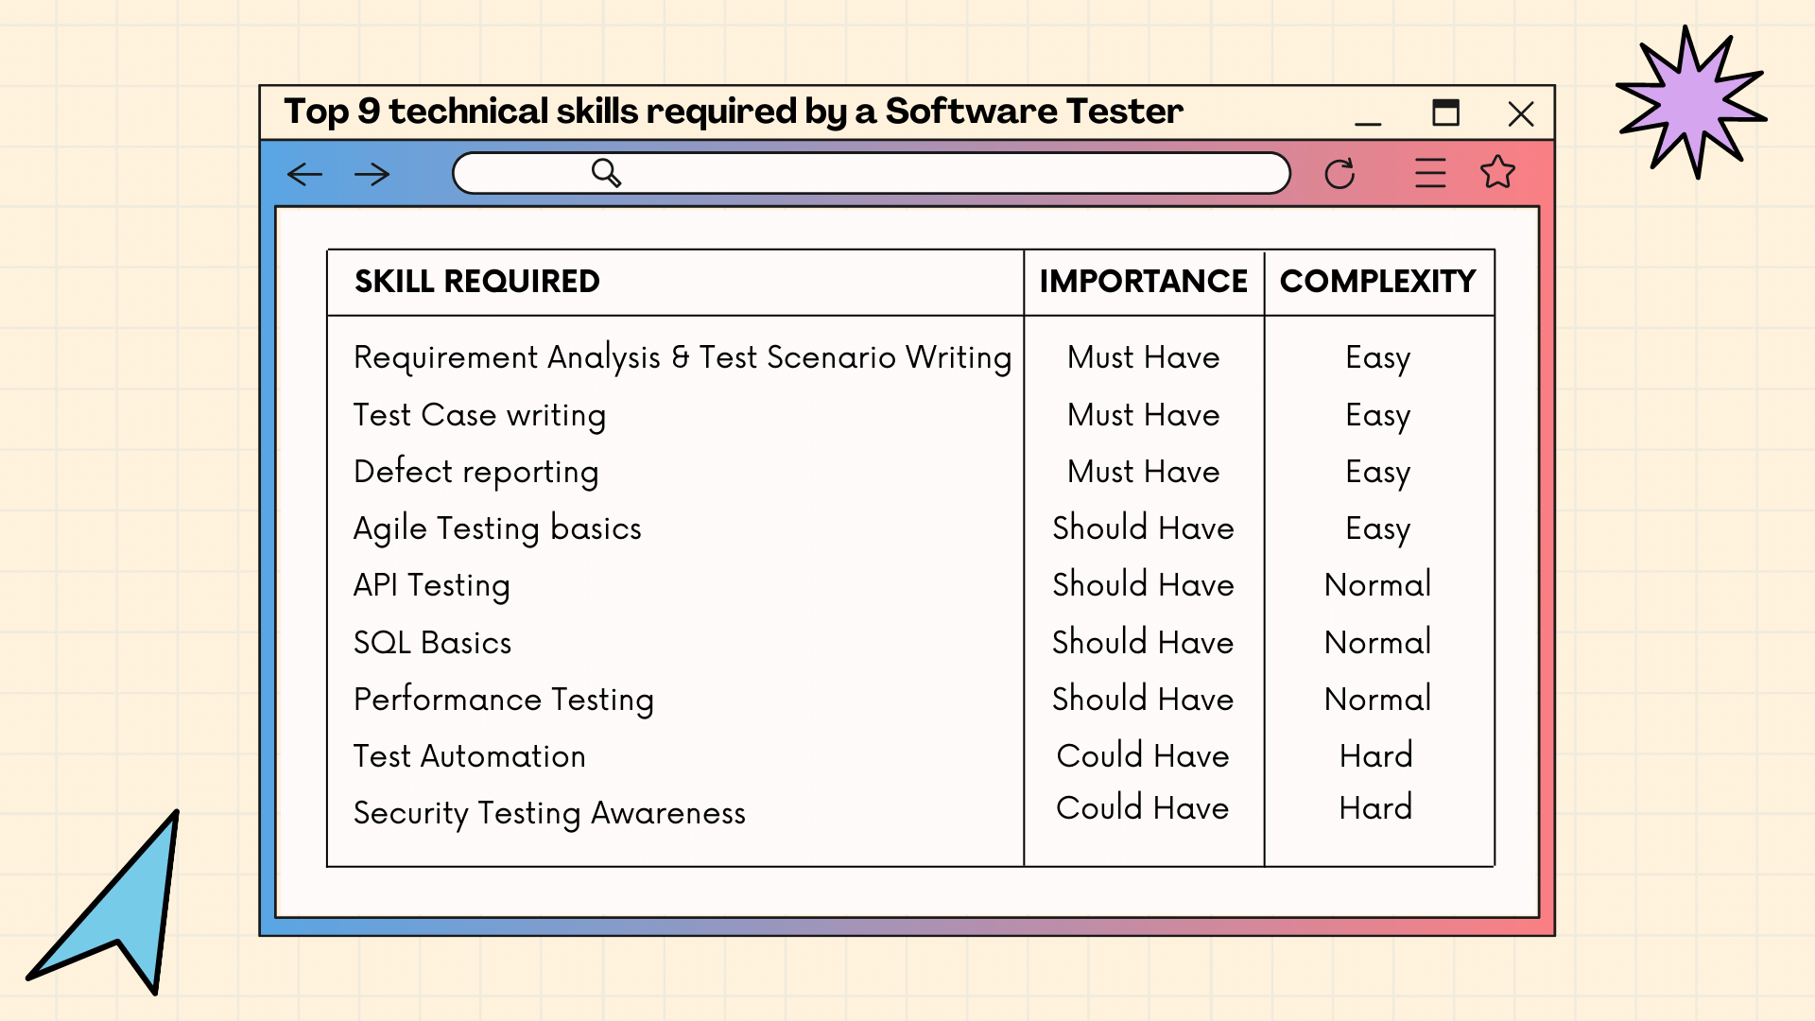Click the search magnifier icon
The height and width of the screenshot is (1021, 1815).
point(606,173)
